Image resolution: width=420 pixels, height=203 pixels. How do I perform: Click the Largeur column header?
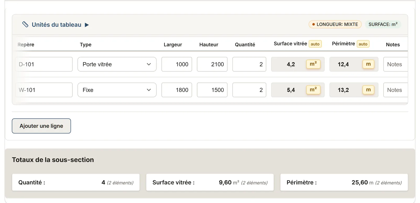[173, 45]
